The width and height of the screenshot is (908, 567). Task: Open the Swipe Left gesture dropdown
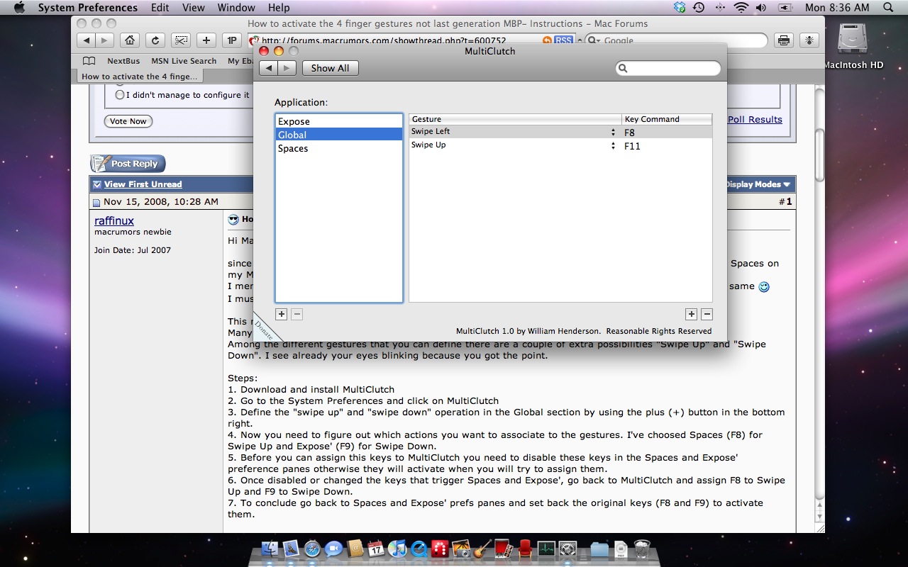tap(613, 132)
